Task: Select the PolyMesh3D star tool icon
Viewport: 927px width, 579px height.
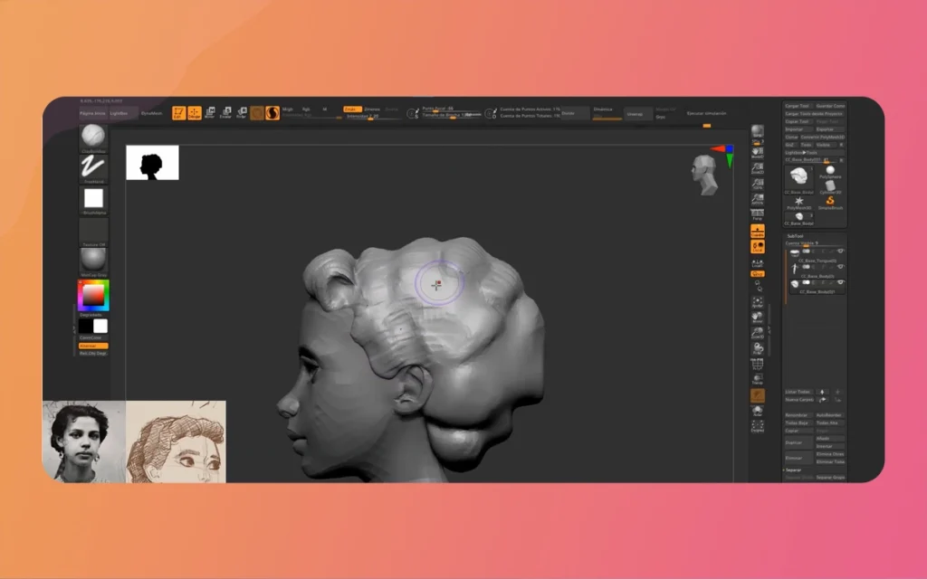Action: 798,202
